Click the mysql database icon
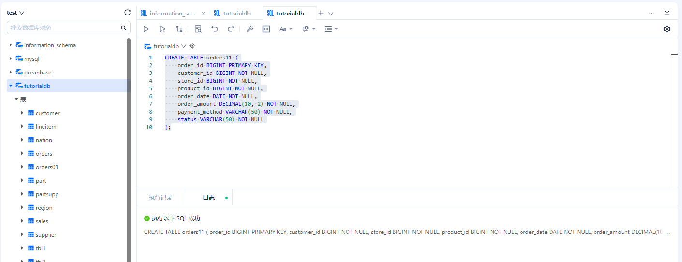 tap(19, 58)
